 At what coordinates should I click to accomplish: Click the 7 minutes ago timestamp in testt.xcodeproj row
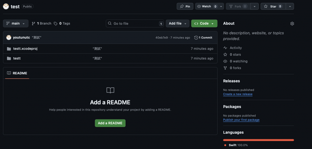(202, 49)
